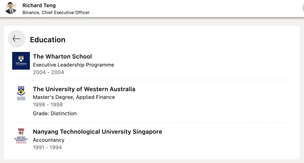Click Binance, Chief Executive Officer subtitle
The image size is (304, 163).
[x=56, y=12]
